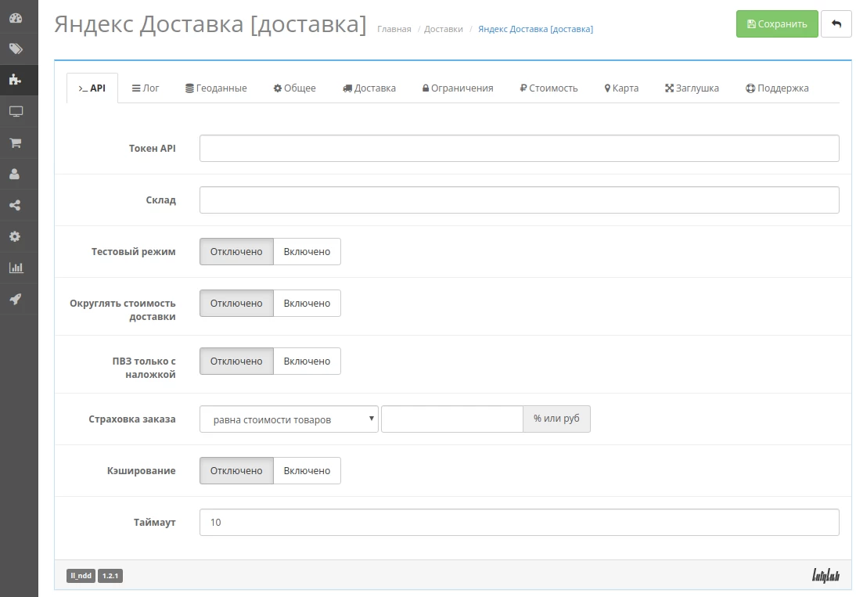Click the Страховка заказа label

point(132,419)
